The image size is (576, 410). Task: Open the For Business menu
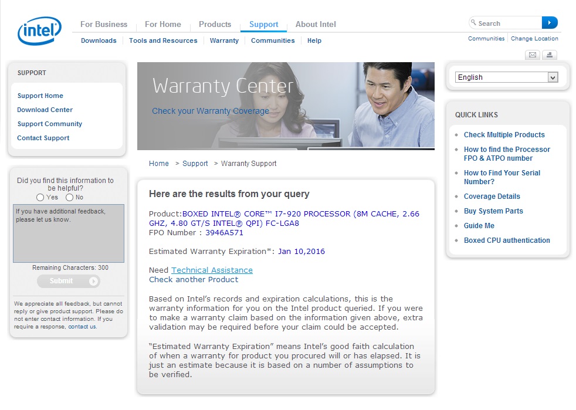(104, 24)
